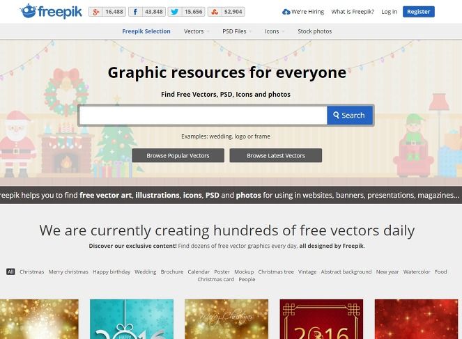Click the Twitter bird icon
The width and height of the screenshot is (462, 339).
(x=174, y=12)
